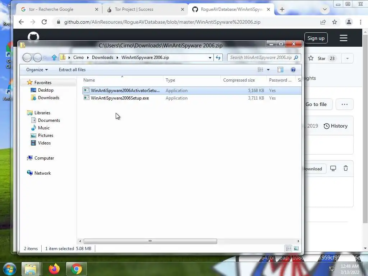Image resolution: width=368 pixels, height=276 pixels.
Task: Open Network in navigation pane
Action: (42, 173)
